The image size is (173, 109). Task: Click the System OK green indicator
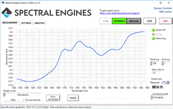(x=153, y=30)
